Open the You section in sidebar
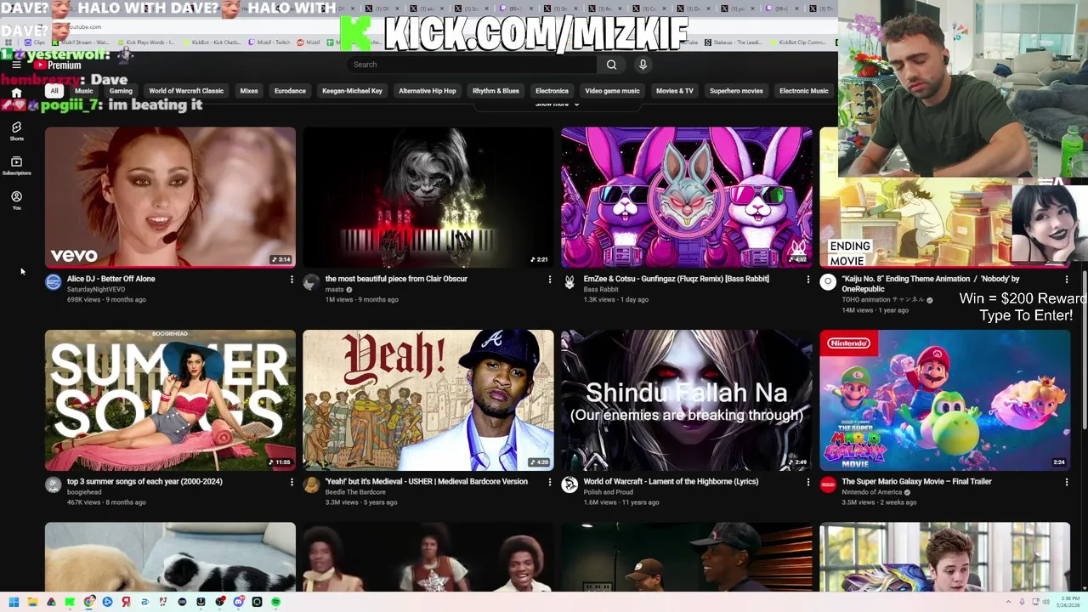Screen dimensions: 1088x612 tap(16, 200)
